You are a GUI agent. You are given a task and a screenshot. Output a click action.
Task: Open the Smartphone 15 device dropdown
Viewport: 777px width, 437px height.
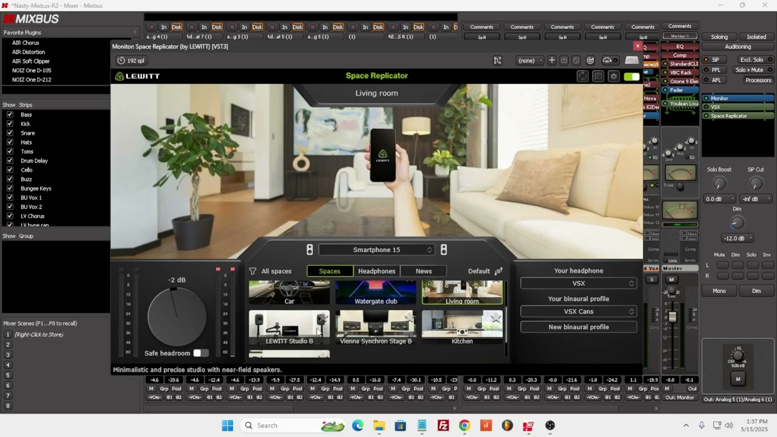click(376, 250)
